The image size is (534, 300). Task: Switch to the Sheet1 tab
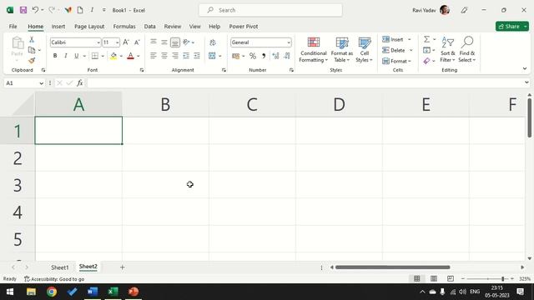(x=59, y=267)
